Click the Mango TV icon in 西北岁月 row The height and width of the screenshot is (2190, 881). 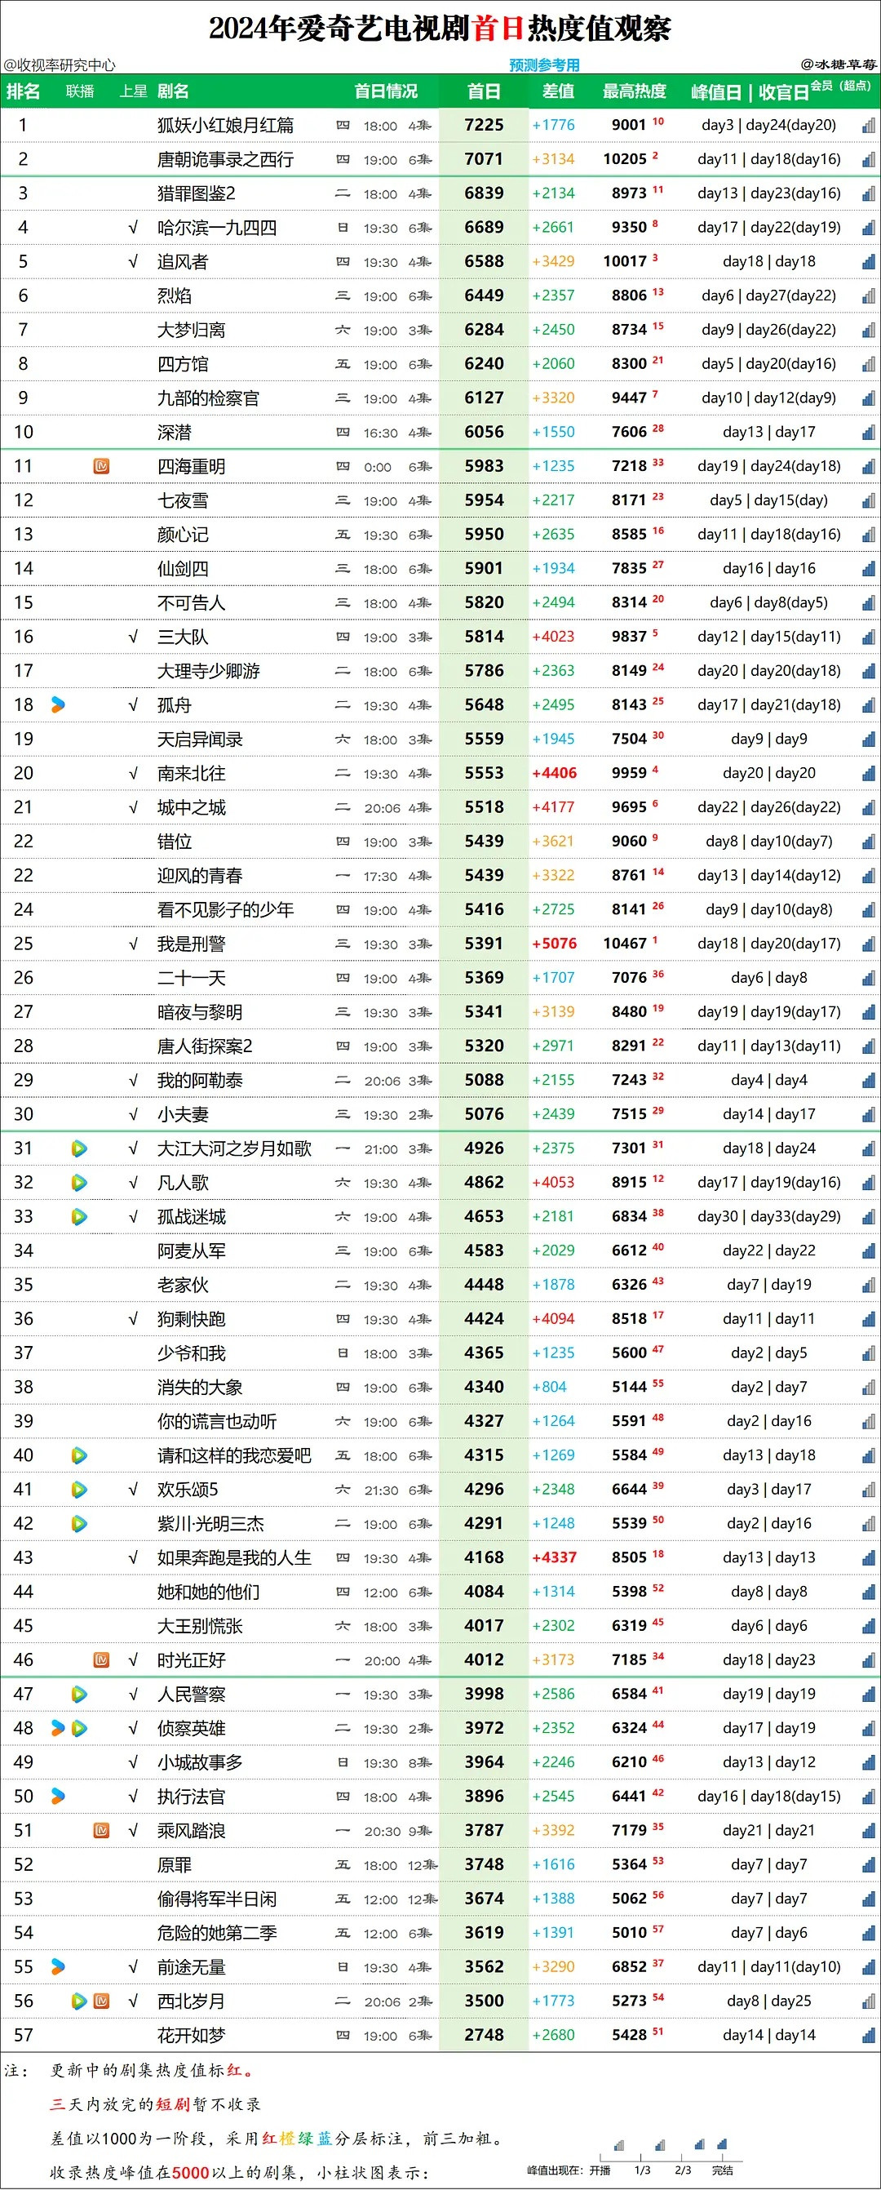point(101,2001)
